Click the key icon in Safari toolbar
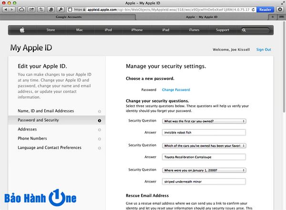Viewport: 286px width, 210px height. click(x=61, y=10)
